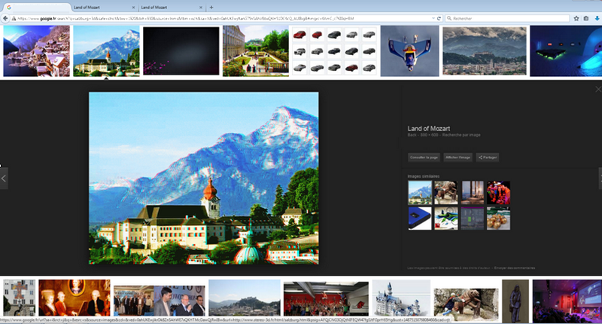Select the conference group photo thumbnail

point(134,300)
